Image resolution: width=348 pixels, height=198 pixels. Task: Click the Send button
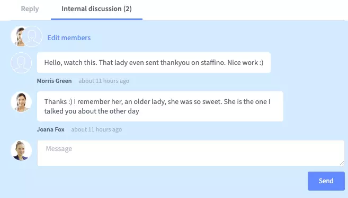[x=326, y=181]
